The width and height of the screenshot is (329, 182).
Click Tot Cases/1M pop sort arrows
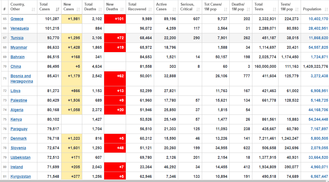(226, 10)
